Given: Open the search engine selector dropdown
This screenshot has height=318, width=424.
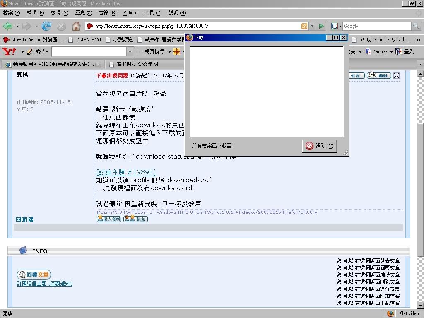Looking at the screenshot, I should 336,26.
